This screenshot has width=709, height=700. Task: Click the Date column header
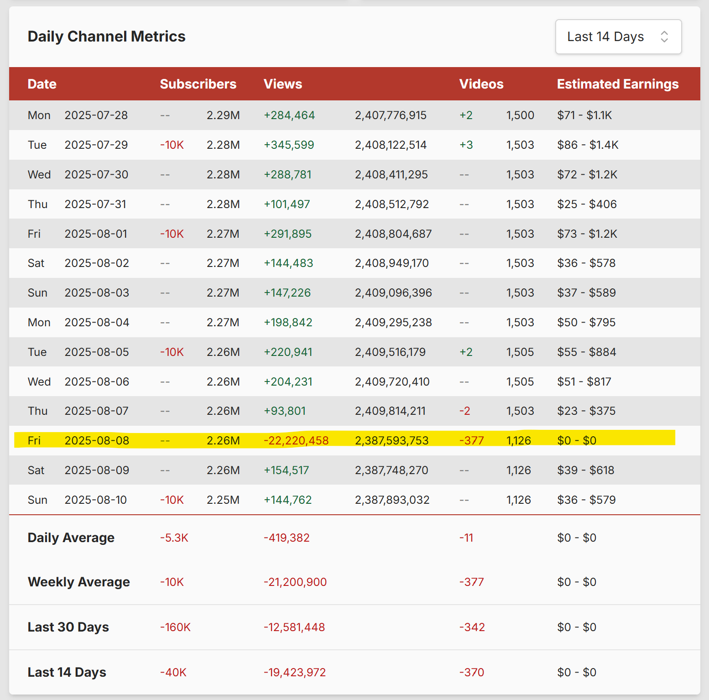click(x=42, y=84)
